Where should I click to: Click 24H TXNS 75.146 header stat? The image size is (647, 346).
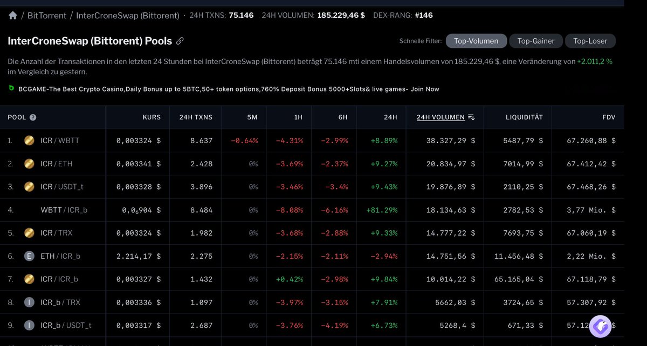point(222,15)
